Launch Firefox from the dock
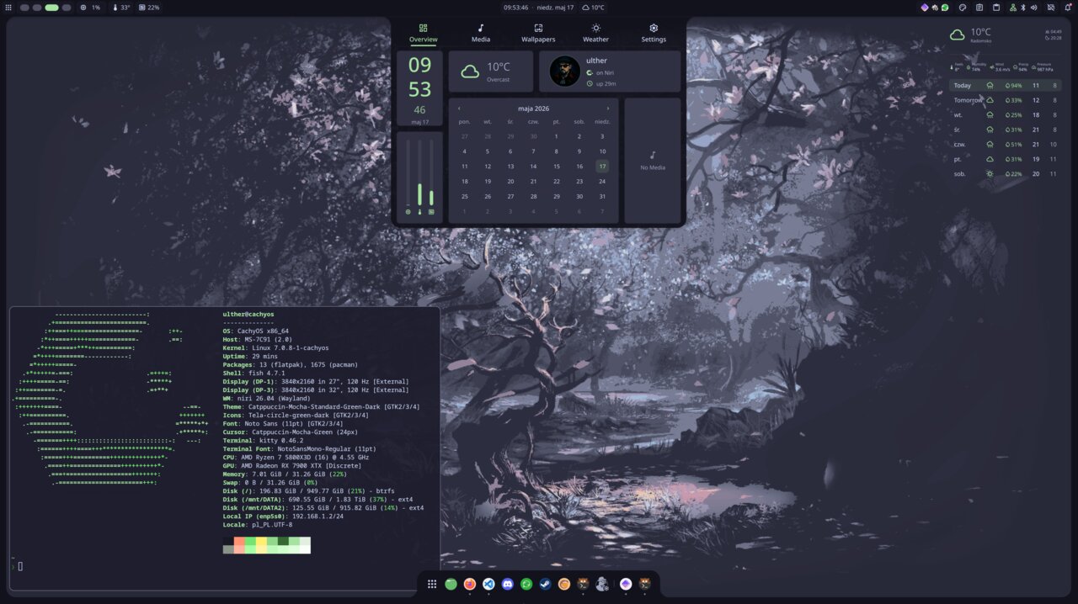 [470, 584]
